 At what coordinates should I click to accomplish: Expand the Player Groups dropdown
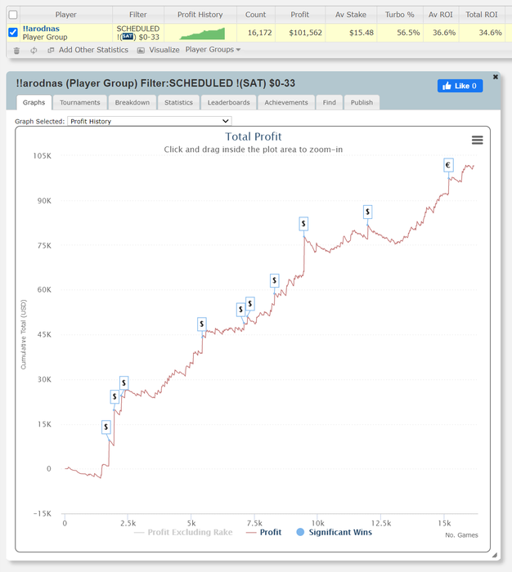[213, 50]
